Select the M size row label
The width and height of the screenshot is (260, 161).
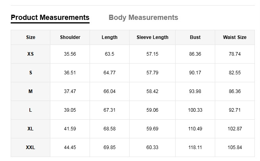[x=31, y=91]
